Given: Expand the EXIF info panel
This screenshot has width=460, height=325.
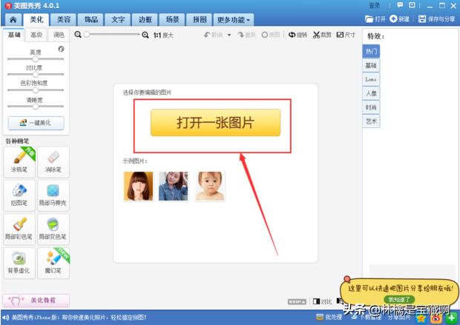Looking at the screenshot, I should [x=297, y=302].
